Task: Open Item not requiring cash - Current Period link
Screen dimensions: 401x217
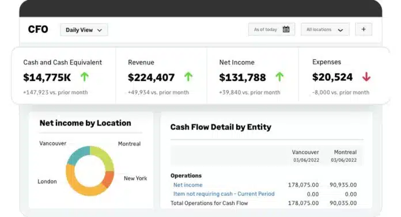Action: (224, 194)
